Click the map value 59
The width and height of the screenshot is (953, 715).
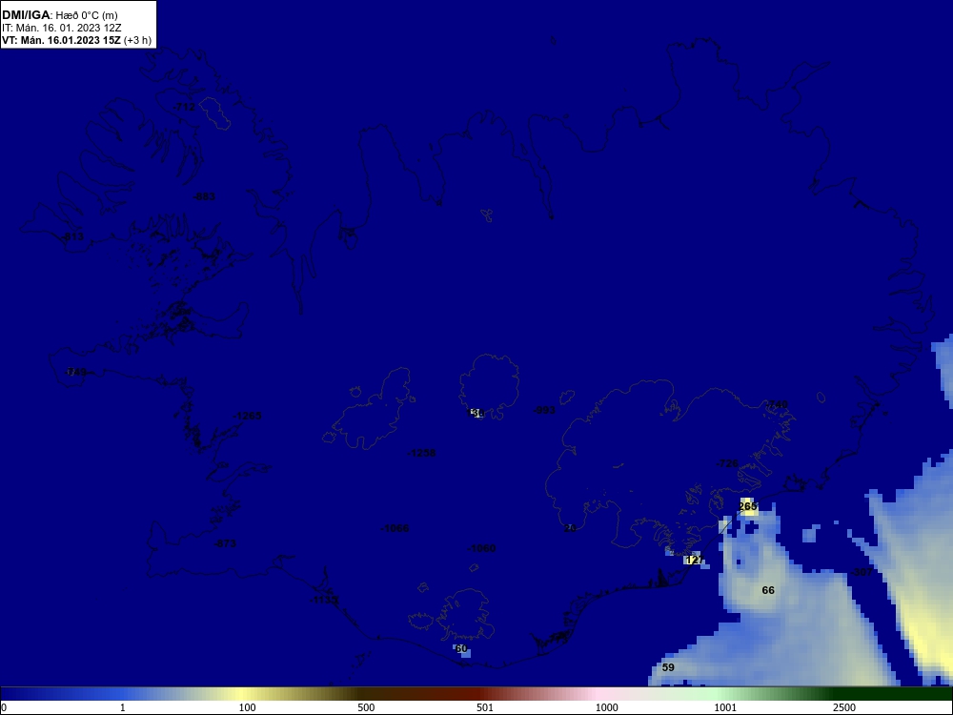pyautogui.click(x=668, y=667)
